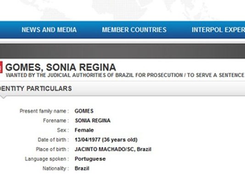Click the Identity Particulars section header
The image size is (245, 174).
click(36, 89)
